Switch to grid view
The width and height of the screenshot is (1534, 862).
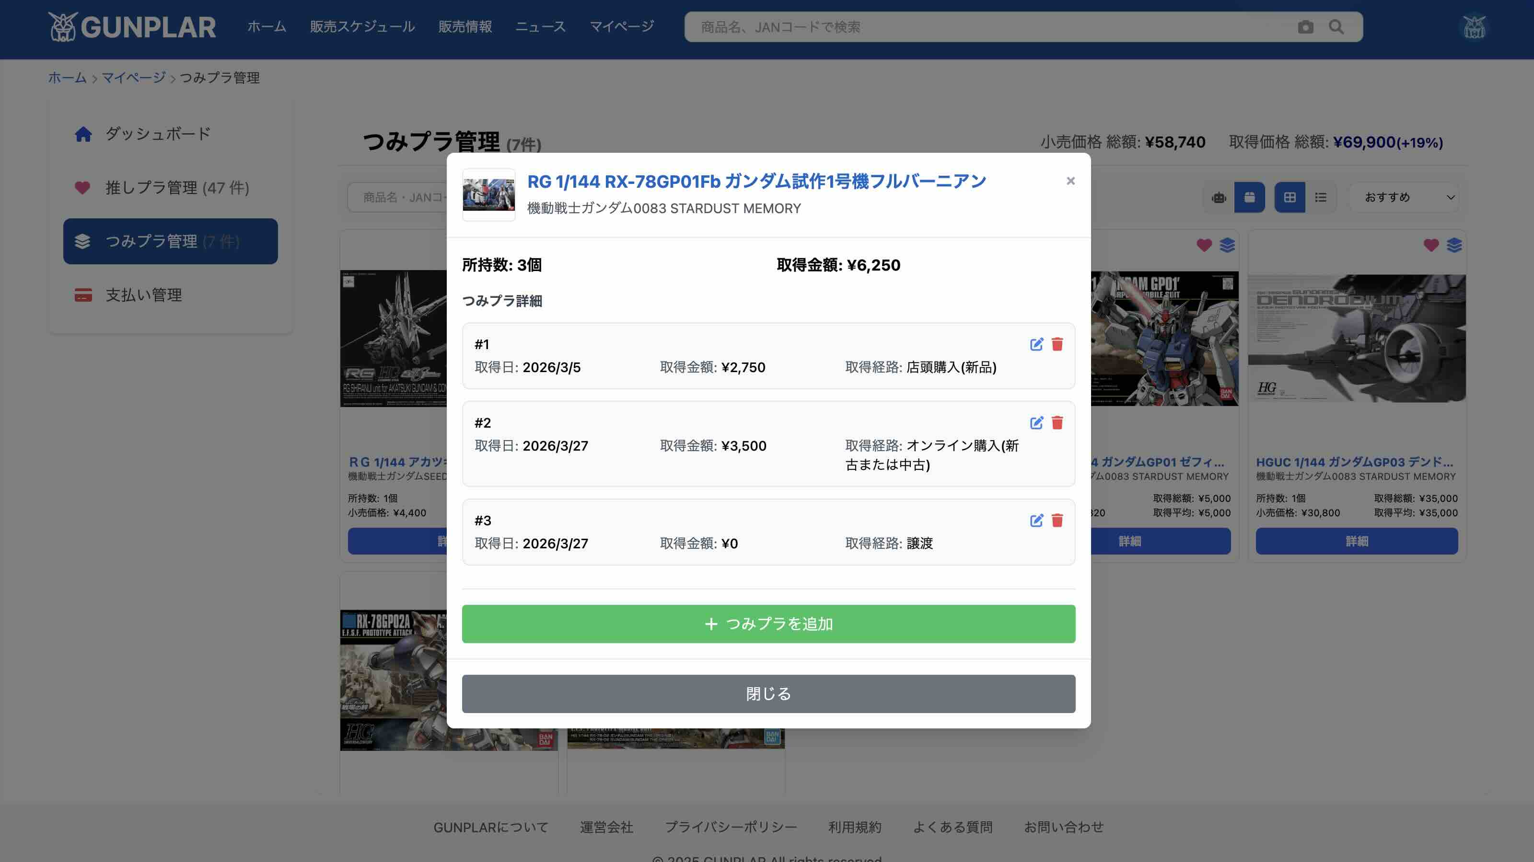click(1290, 197)
